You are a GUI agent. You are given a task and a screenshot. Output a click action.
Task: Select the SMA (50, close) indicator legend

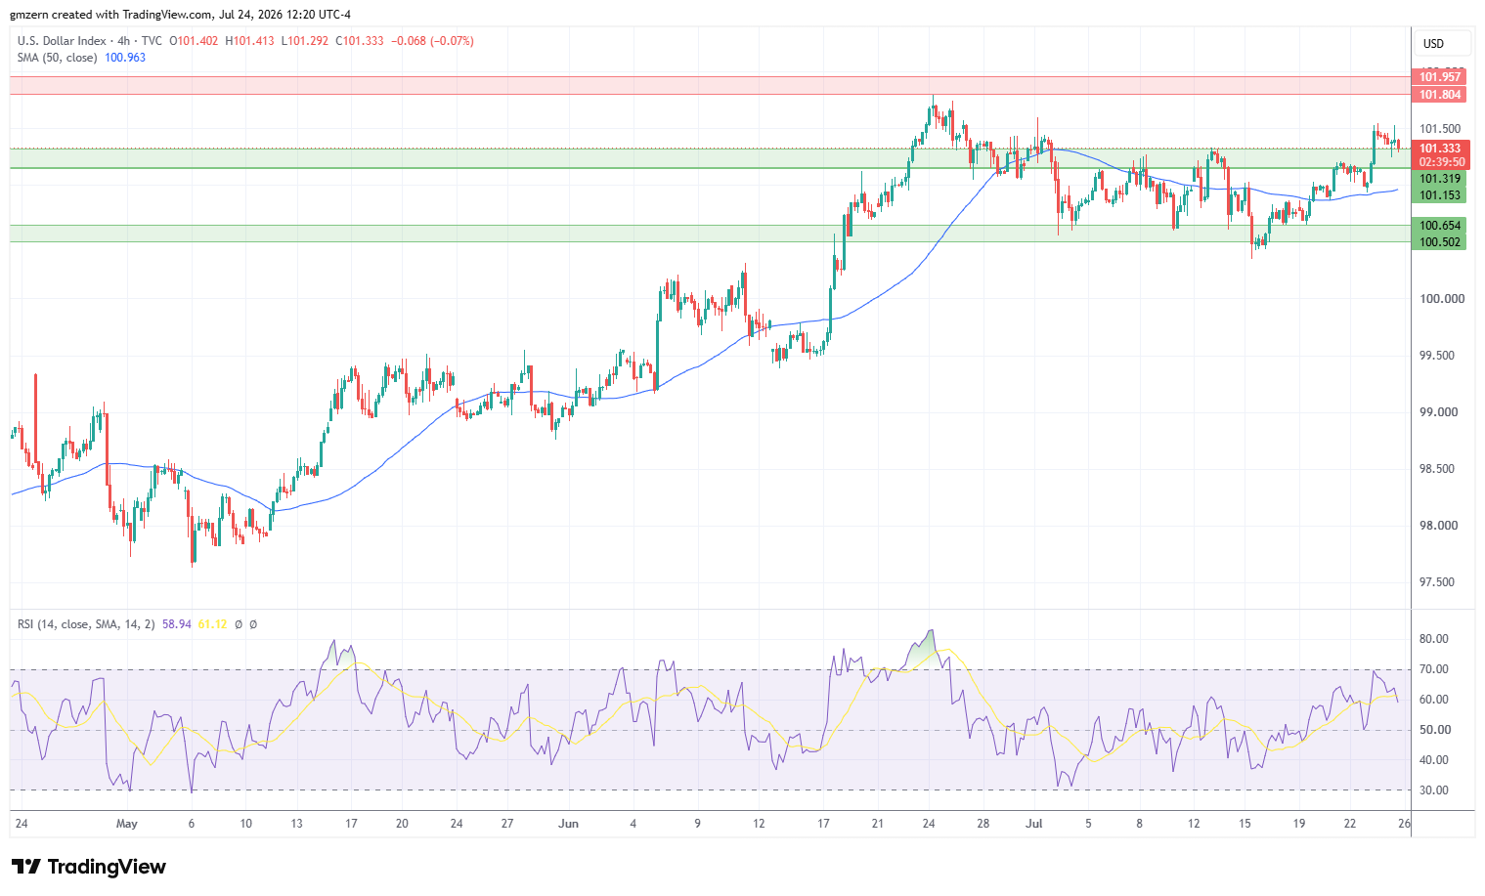[x=57, y=58]
